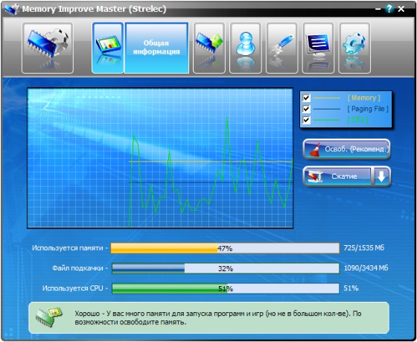Select the blue wrench tools icon
Viewport: 417px width, 342px height.
coord(282,48)
